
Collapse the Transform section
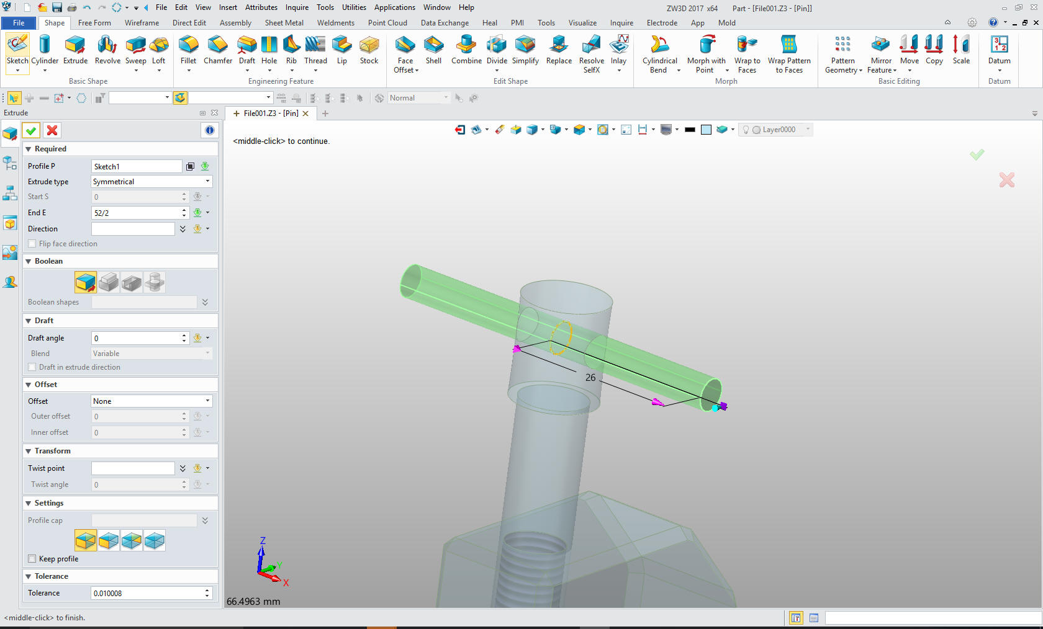pos(29,452)
